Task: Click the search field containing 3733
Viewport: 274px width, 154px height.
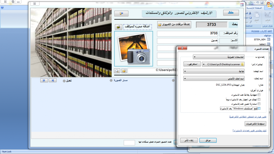Action: point(212,25)
